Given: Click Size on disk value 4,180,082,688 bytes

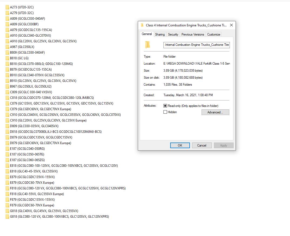Looking at the screenshot, I should click(x=183, y=78).
